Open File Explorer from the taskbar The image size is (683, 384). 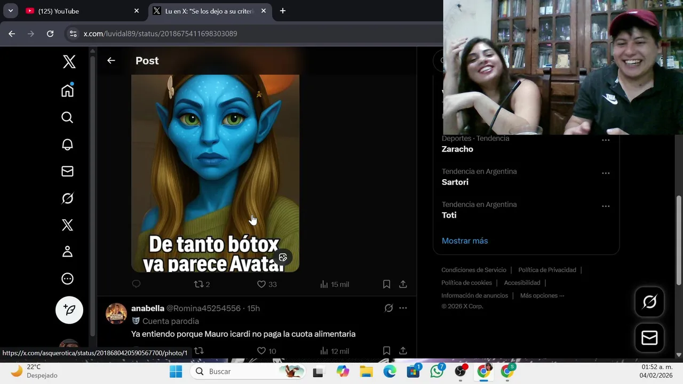click(366, 371)
